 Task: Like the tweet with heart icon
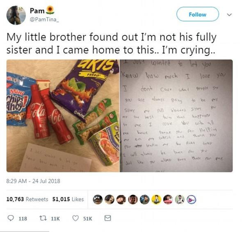[75, 218]
